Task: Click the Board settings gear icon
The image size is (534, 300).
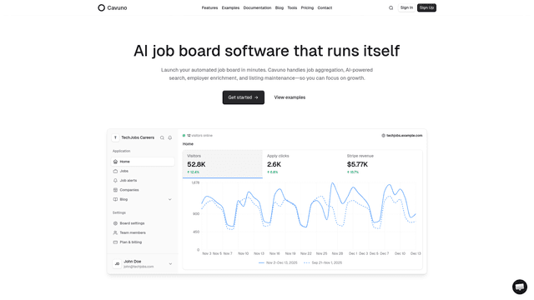Action: click(115, 223)
